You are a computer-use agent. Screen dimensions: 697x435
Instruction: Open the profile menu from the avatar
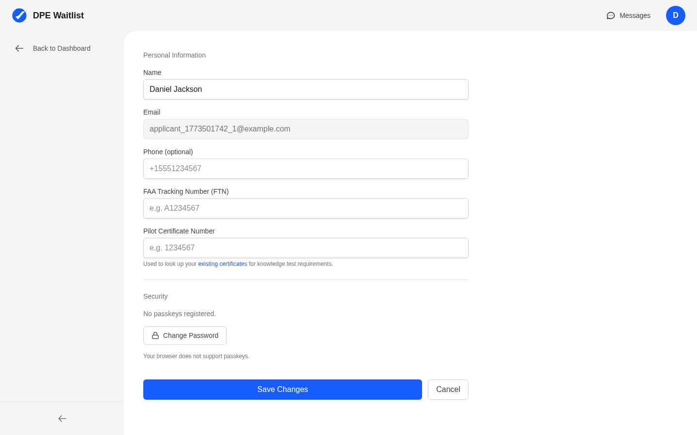coord(676,15)
